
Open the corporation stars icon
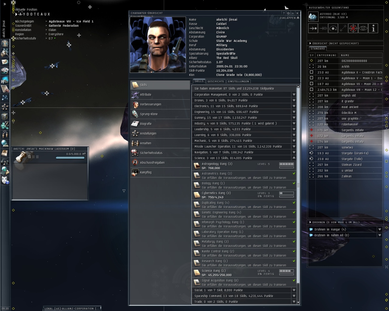[5, 107]
